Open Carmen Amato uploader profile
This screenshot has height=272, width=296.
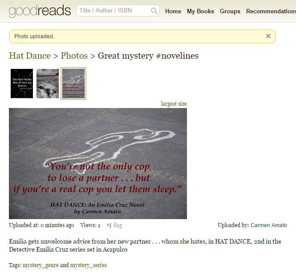pos(269,225)
